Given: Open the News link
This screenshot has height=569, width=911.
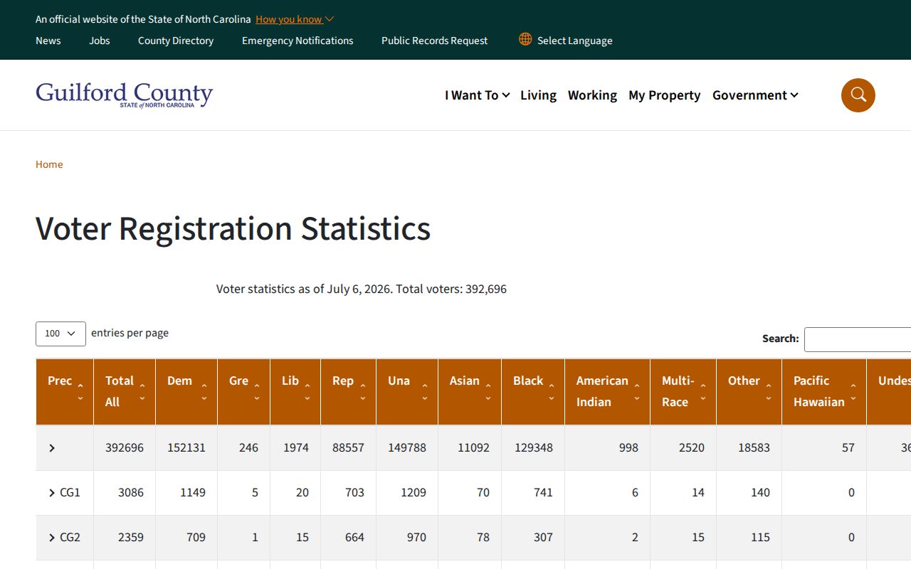Looking at the screenshot, I should coord(48,41).
